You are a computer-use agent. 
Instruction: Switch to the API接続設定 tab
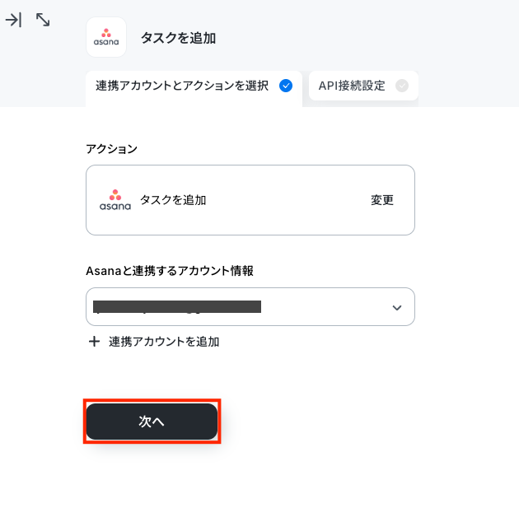point(363,86)
